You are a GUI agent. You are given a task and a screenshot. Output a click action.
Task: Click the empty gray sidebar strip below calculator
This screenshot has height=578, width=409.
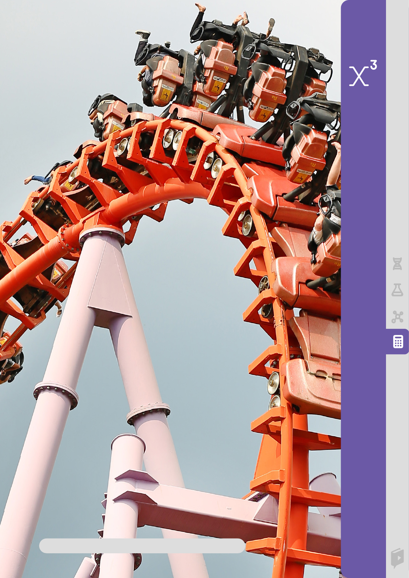tap(397, 446)
